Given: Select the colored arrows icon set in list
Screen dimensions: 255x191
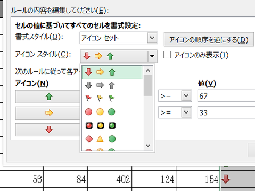Looking at the screenshot, I should click(x=112, y=72).
